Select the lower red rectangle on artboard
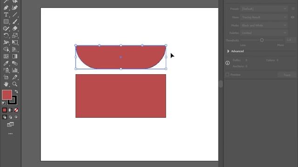The height and width of the screenshot is (167, 298). [x=121, y=96]
